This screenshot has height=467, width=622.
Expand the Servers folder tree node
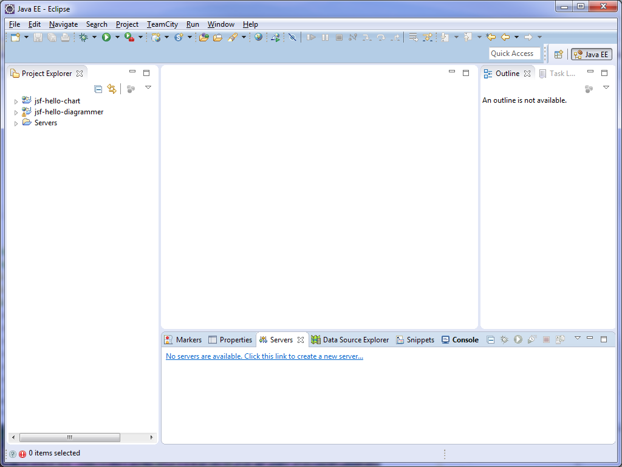click(16, 123)
